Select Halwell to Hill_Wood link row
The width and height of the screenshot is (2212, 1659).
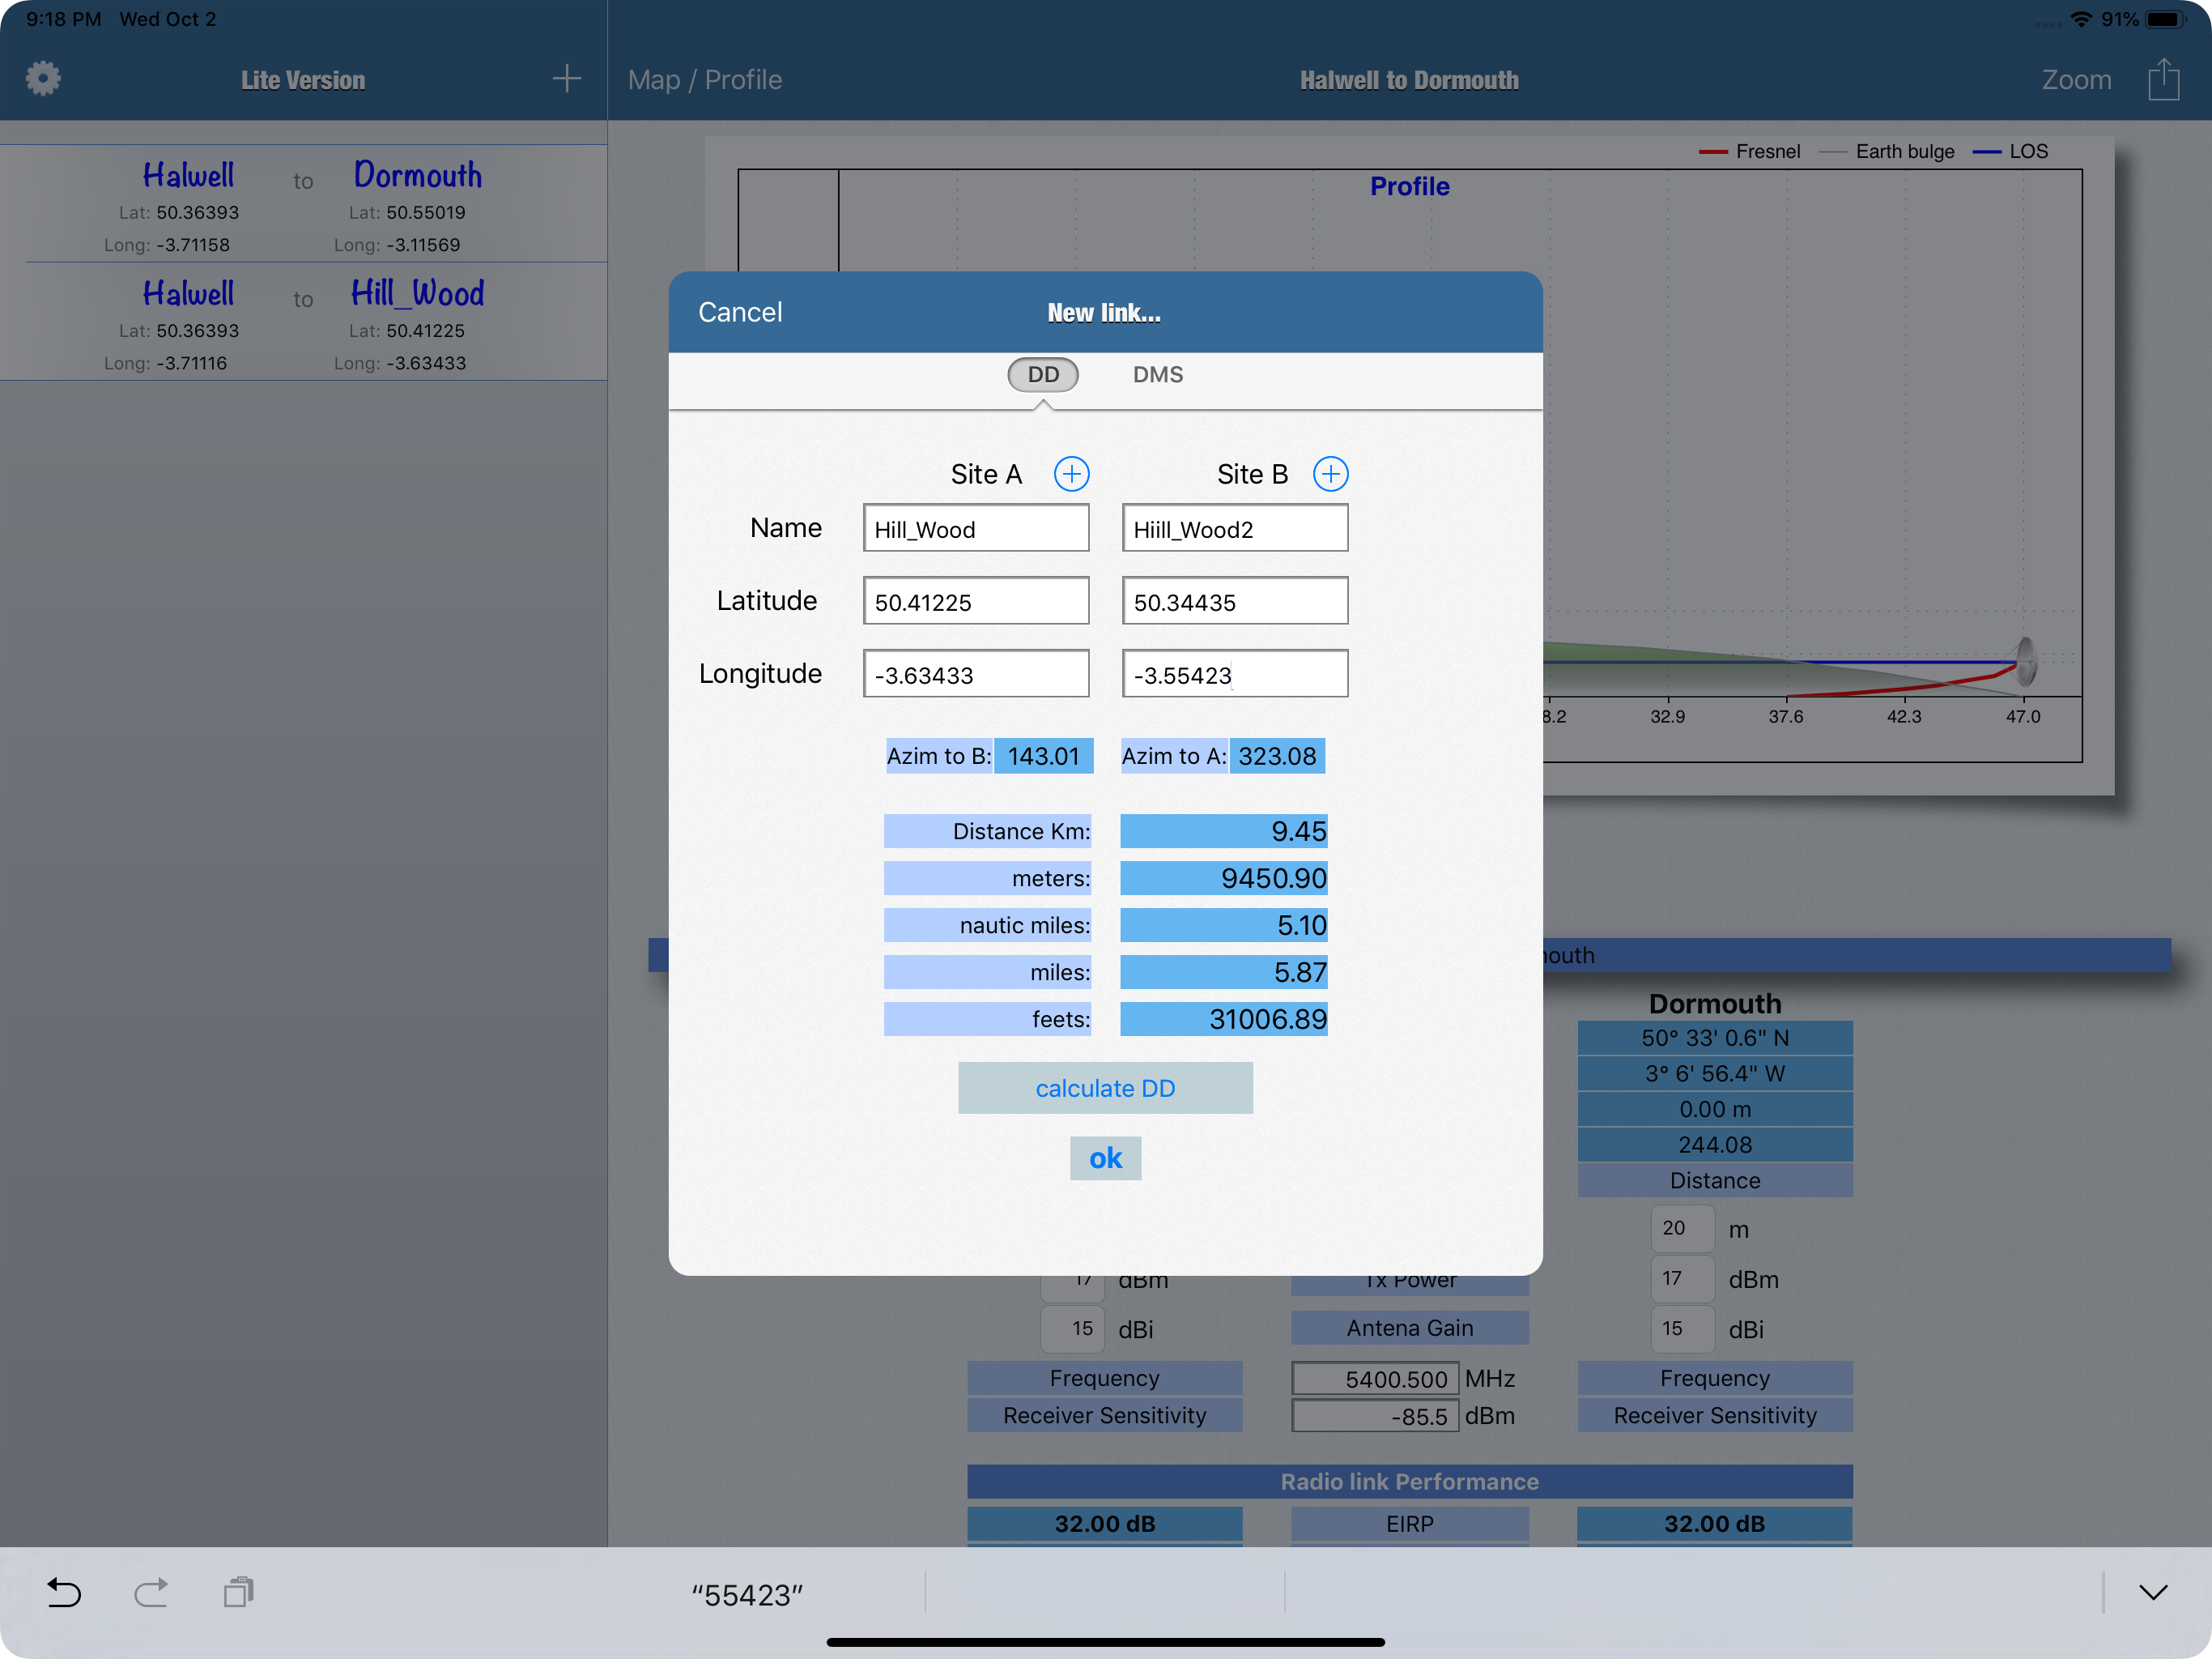point(303,322)
